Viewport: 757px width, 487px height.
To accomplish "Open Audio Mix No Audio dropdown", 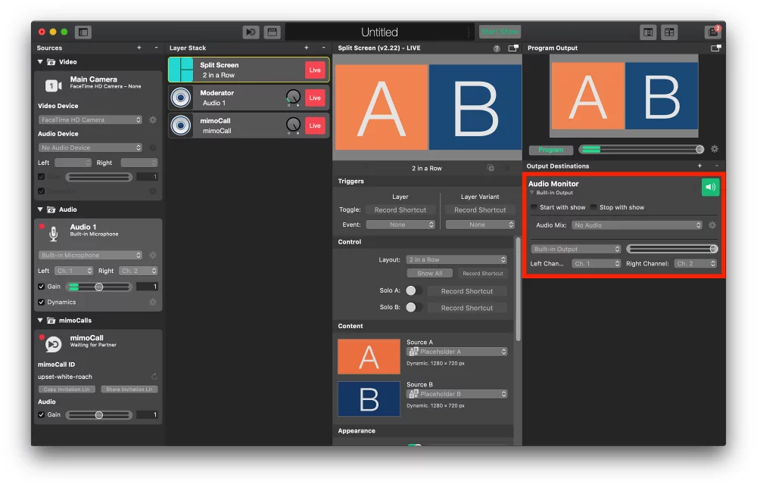I will 637,225.
